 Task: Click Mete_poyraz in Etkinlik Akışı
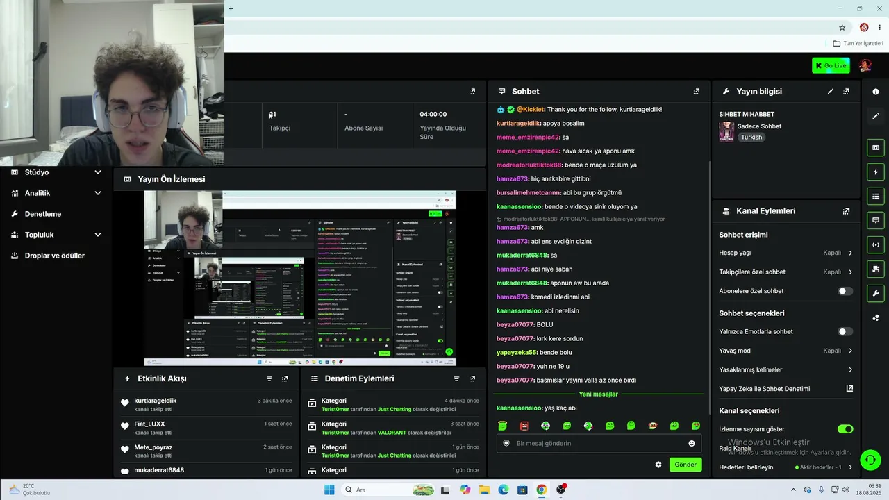pyautogui.click(x=153, y=447)
